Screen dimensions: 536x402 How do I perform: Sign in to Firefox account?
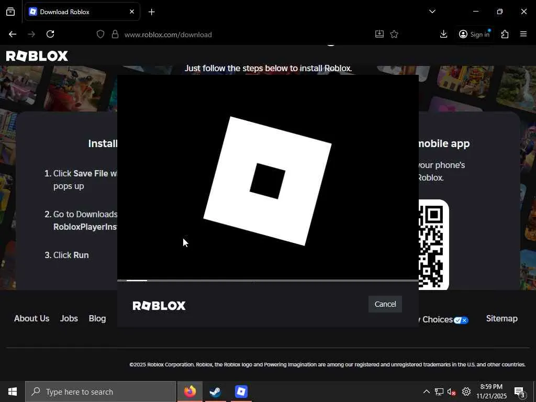point(474,34)
